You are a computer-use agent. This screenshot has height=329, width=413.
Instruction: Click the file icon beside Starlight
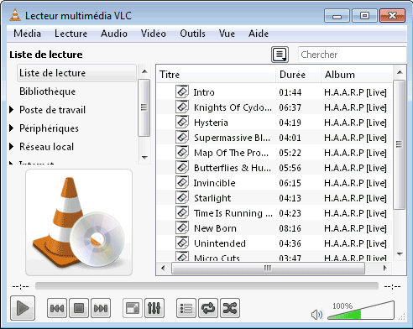click(x=182, y=197)
